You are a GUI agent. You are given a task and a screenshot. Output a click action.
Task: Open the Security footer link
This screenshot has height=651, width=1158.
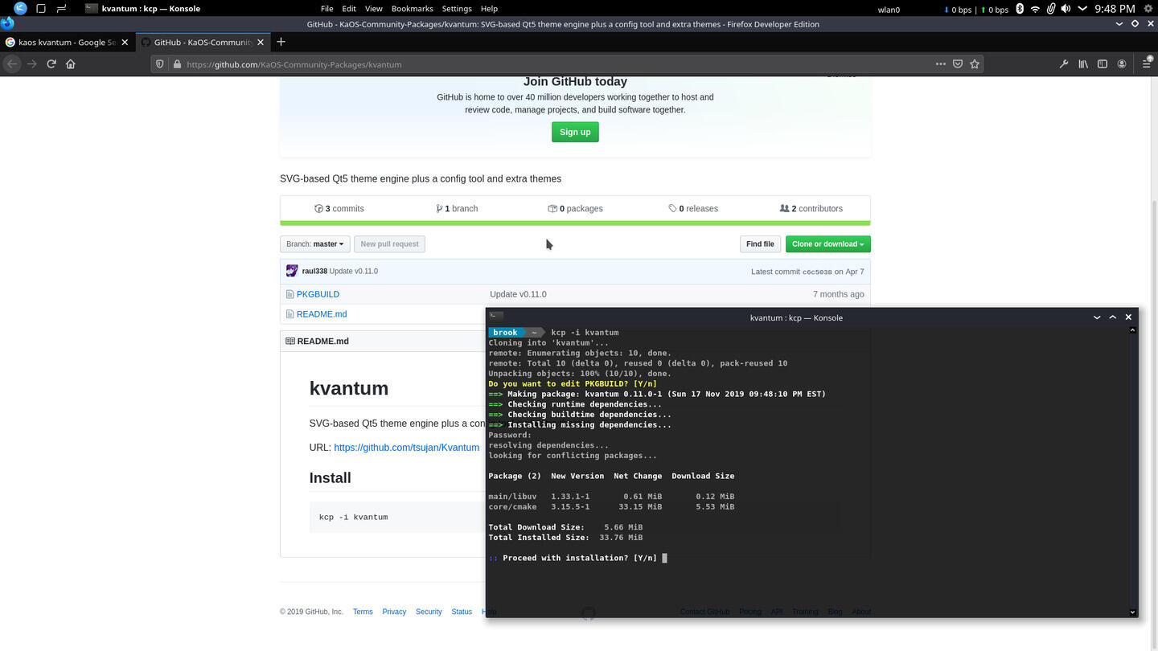[429, 612]
